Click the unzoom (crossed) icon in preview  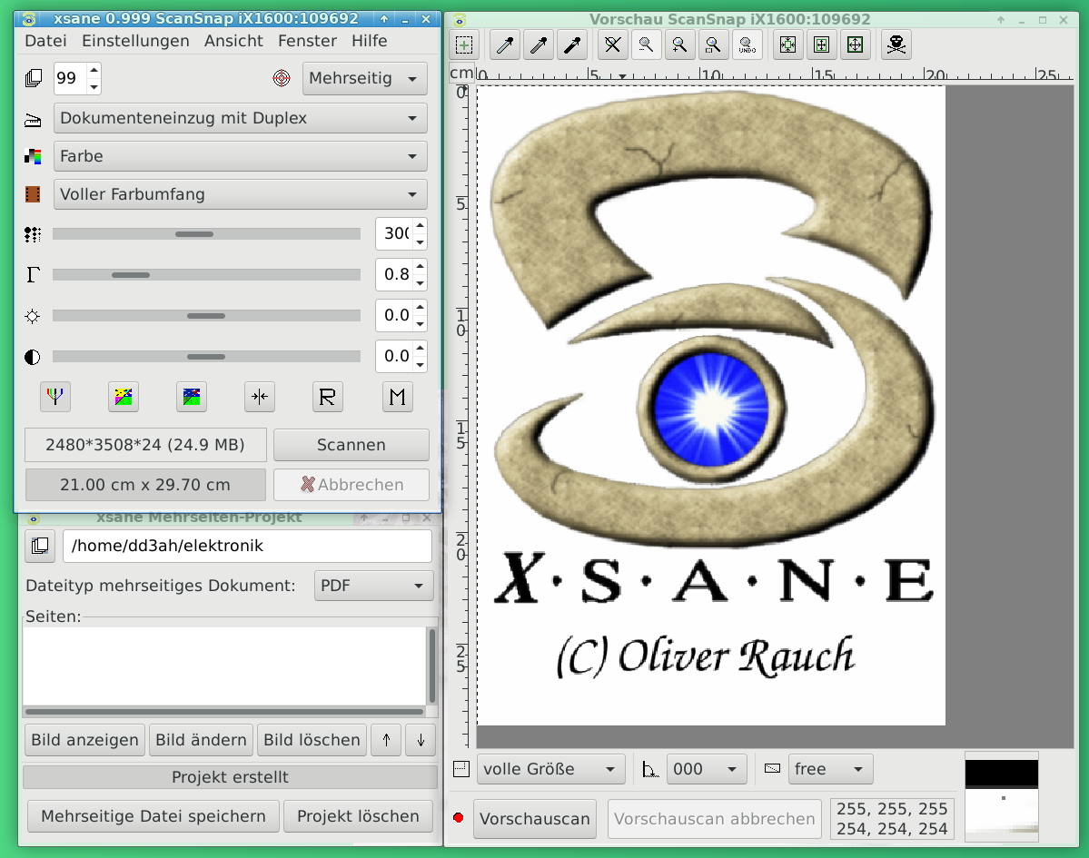point(612,45)
